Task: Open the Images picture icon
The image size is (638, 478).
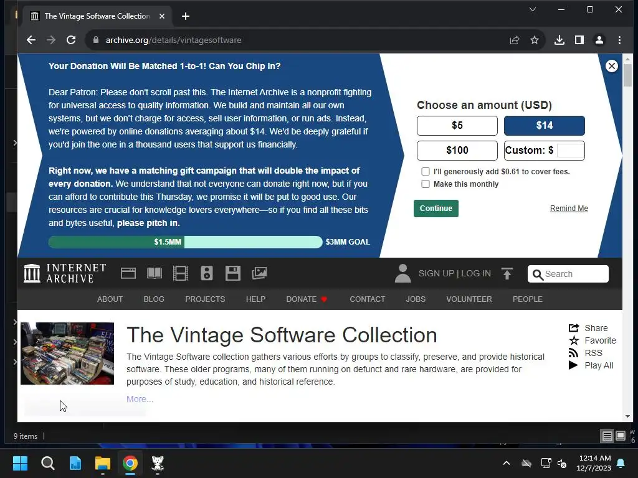Action: coord(259,273)
